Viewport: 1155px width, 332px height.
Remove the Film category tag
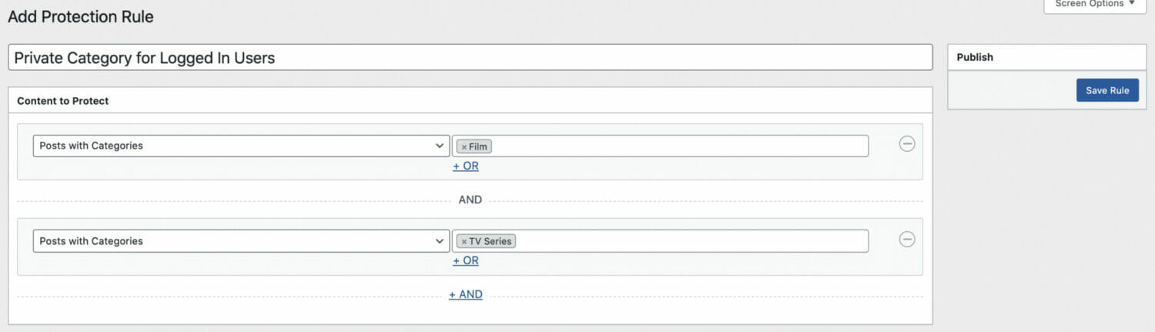coord(464,146)
